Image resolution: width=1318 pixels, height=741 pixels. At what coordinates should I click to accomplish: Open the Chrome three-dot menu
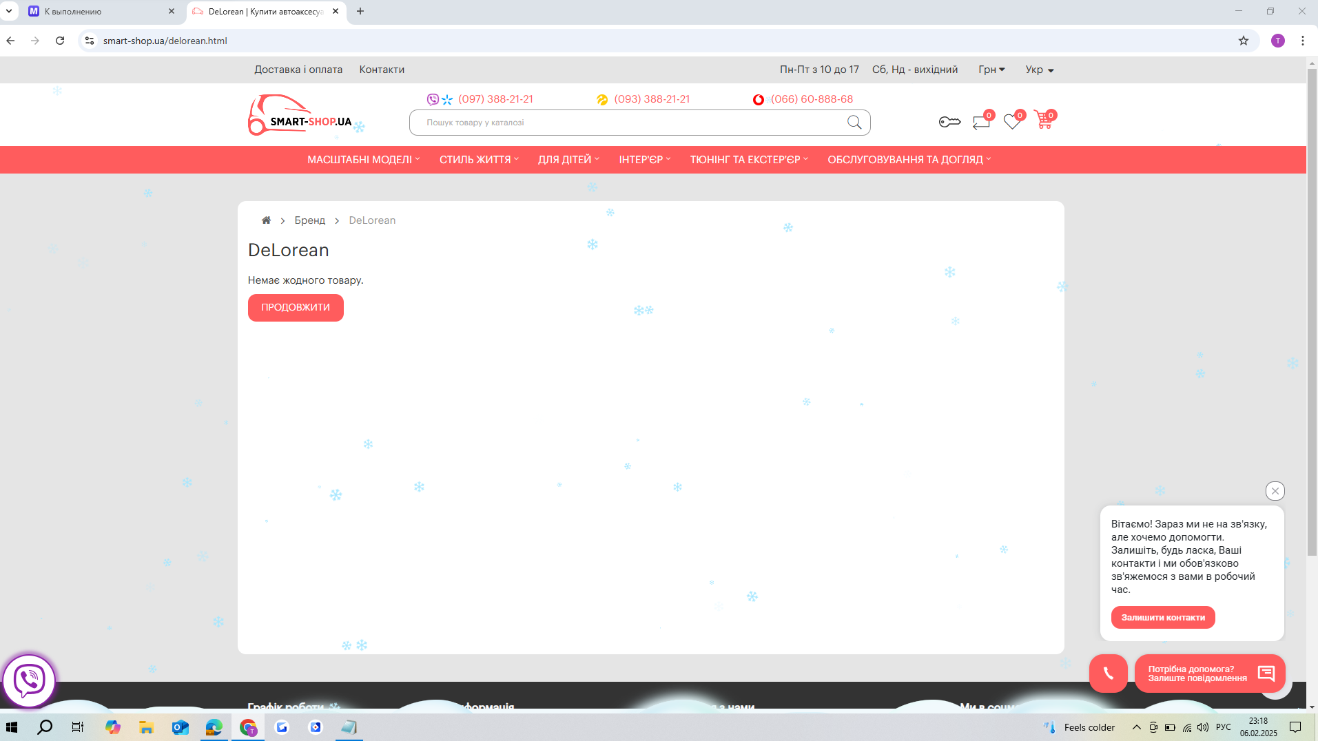tap(1303, 41)
